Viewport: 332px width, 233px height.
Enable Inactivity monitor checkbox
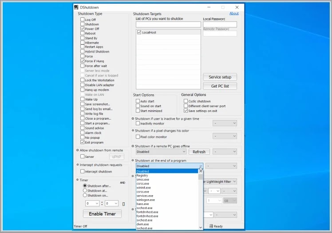click(138, 123)
